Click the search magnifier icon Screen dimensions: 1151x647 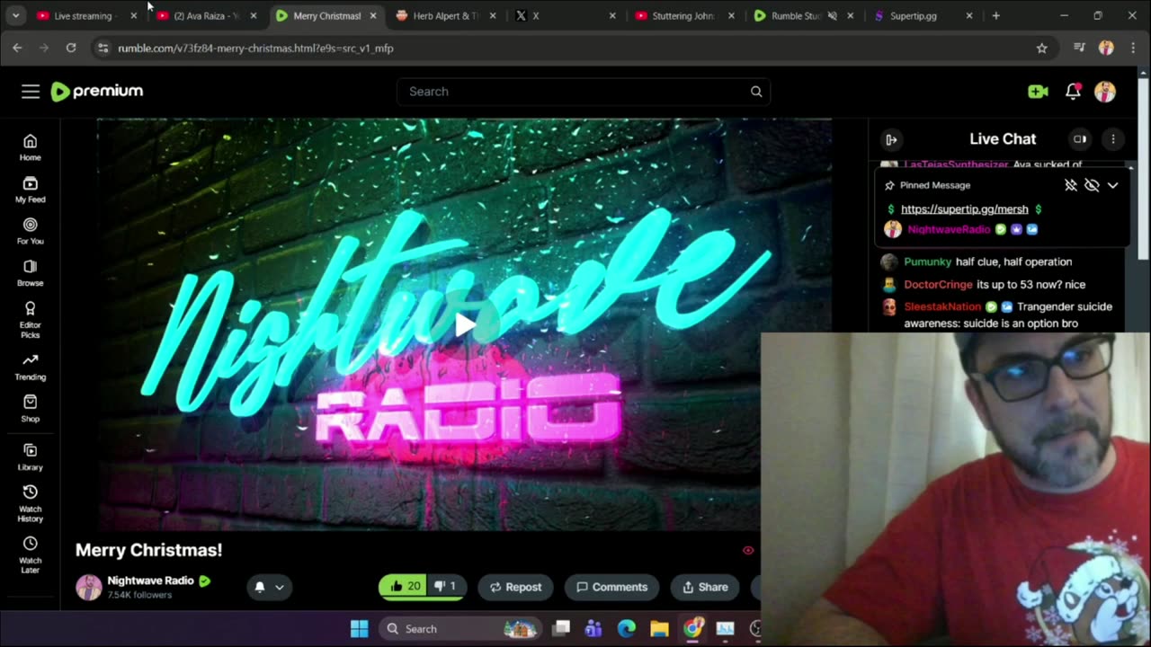[756, 92]
